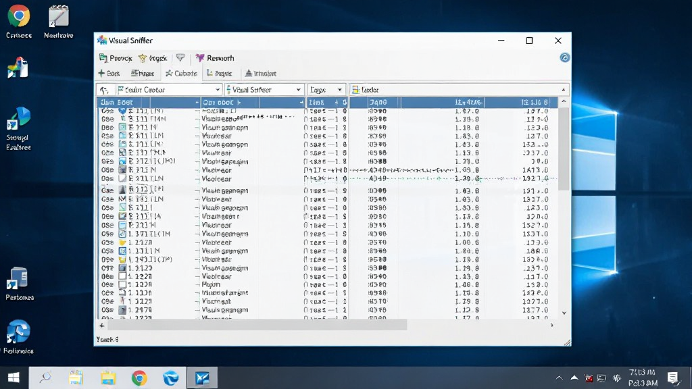Viewport: 692px width, 389px height.
Task: Open the Rotinoice desktop shortcut
Action: [18, 337]
